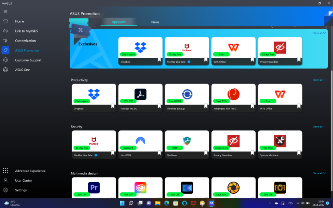Screen dimensions: 333x208
Task: Open taskbar Search
Action: 131,203
